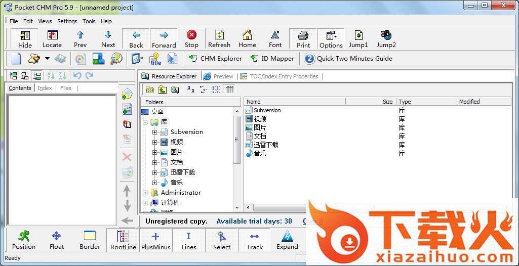Screen dimensions: 519x266
Task: Click the page with cursor icon
Action: point(172,59)
